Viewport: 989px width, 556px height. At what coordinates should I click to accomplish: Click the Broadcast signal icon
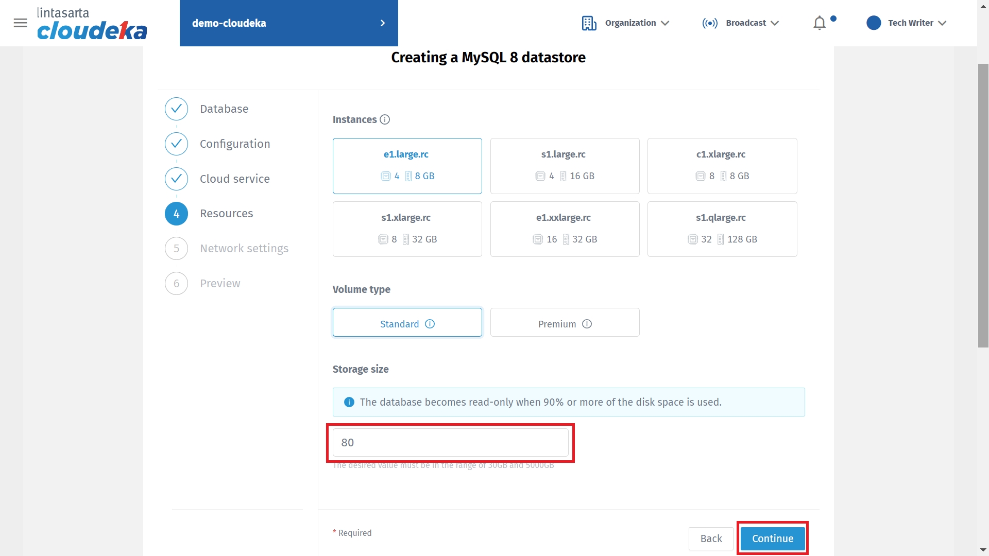pos(710,23)
